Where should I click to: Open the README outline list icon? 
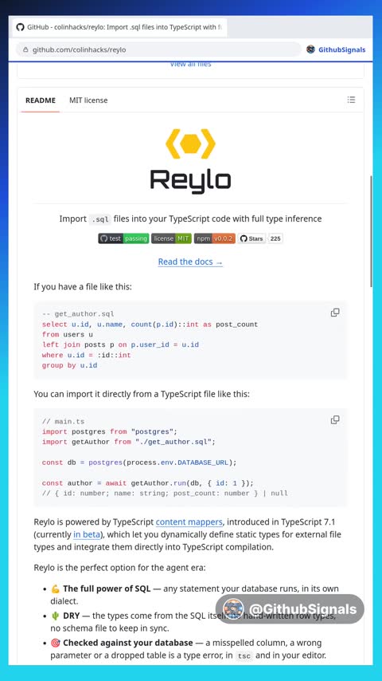[351, 100]
